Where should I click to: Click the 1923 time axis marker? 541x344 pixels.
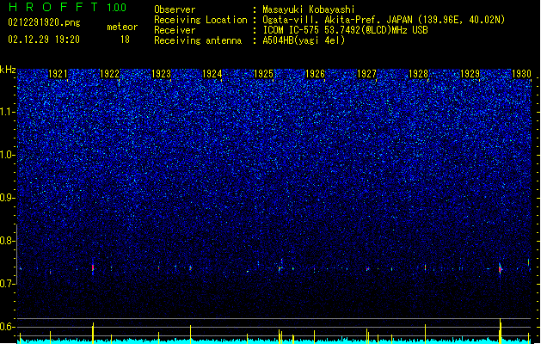[161, 74]
